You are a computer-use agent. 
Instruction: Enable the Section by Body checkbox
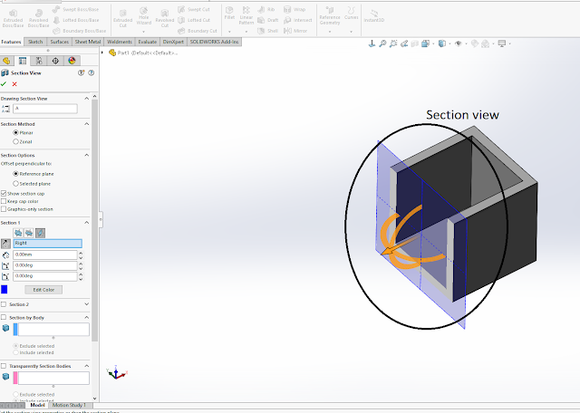(4, 318)
